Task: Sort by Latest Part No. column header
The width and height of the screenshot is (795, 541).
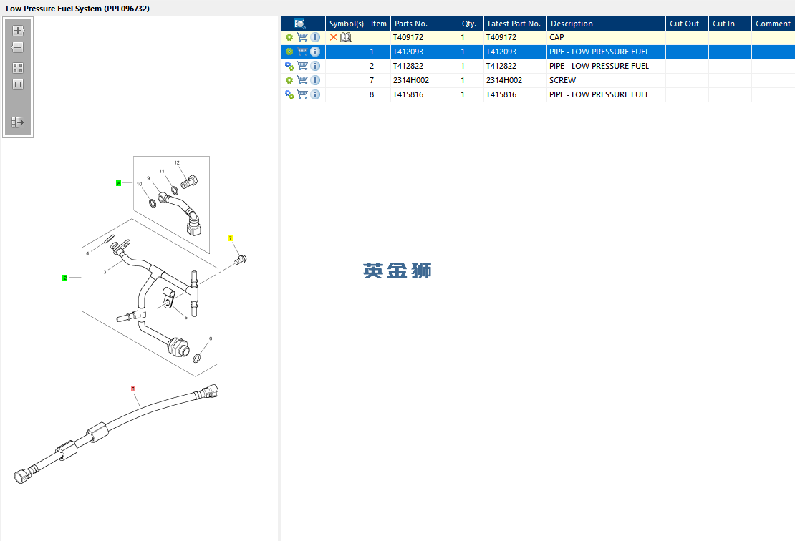Action: [515, 24]
